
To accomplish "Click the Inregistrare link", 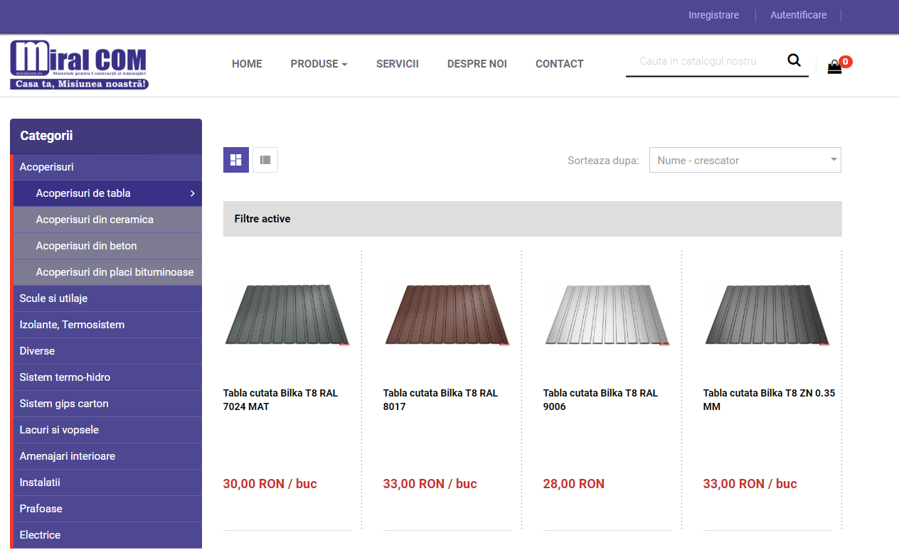I will (713, 15).
